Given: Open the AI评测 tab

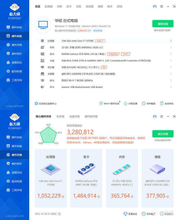Looking at the screenshot, I should [x=60, y=117].
